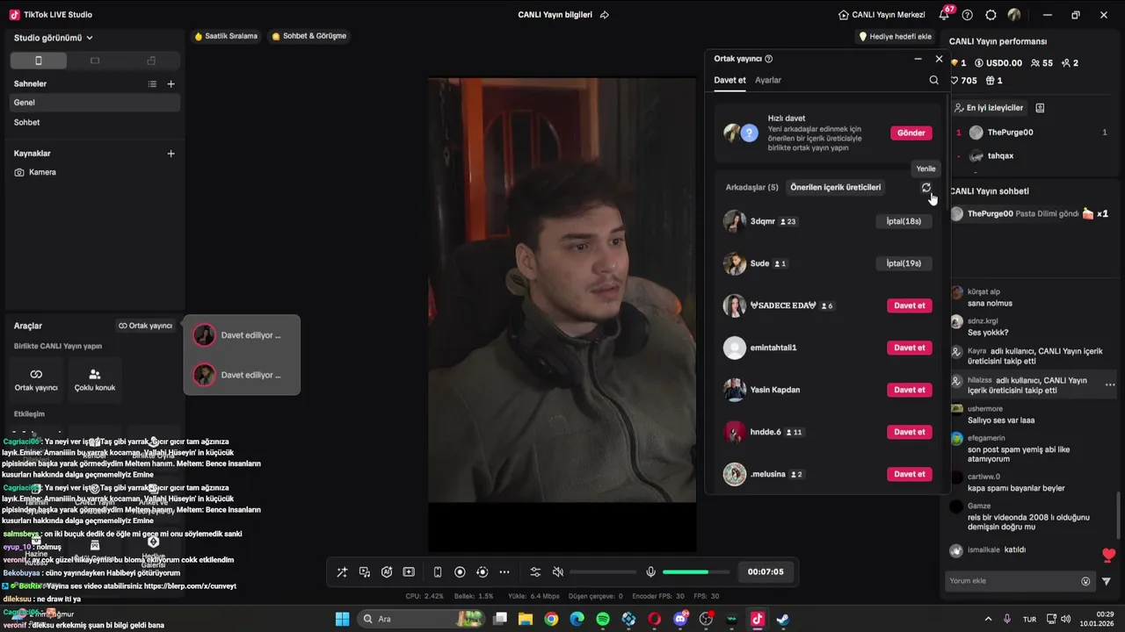Invite .melusina

coord(910,474)
